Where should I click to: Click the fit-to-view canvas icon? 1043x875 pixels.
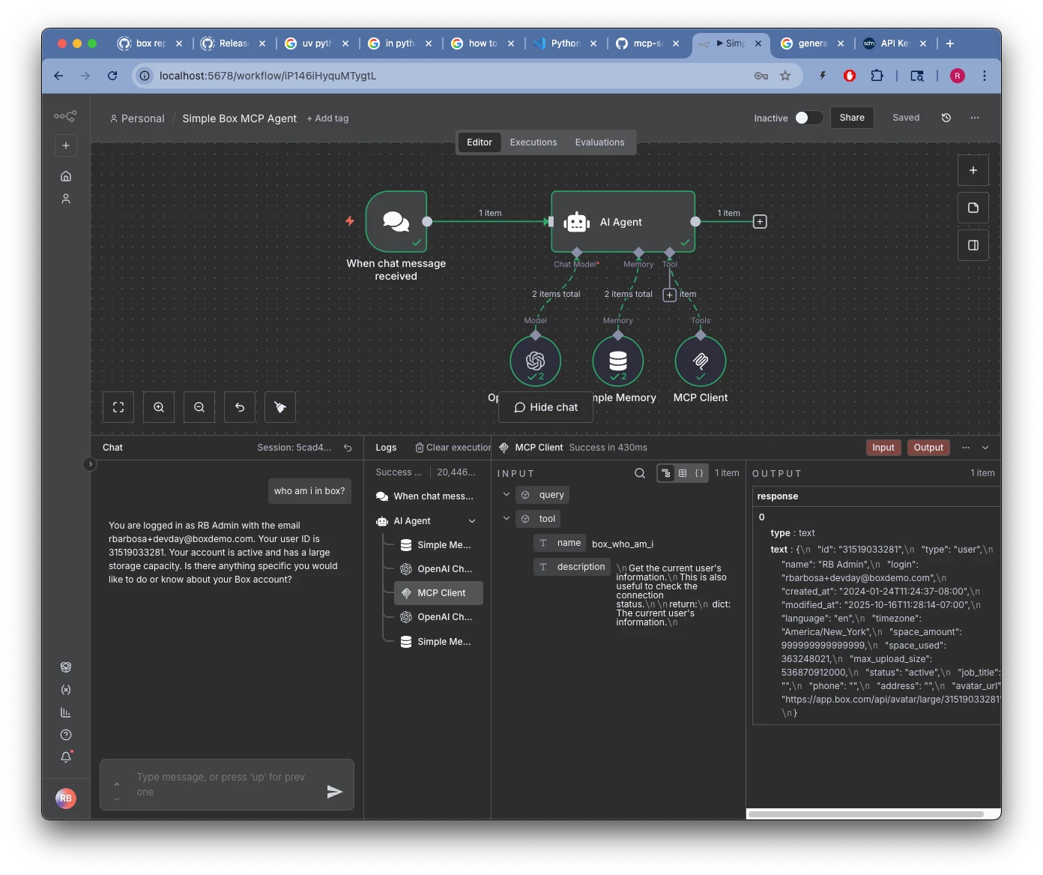(118, 407)
